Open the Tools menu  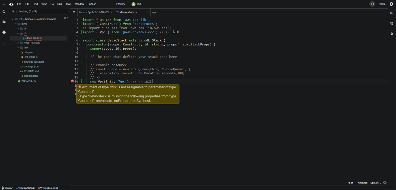(x=68, y=4)
